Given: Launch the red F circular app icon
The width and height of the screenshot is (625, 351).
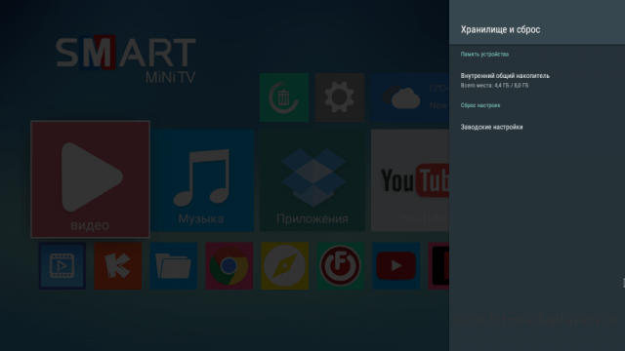Looking at the screenshot, I should (341, 266).
